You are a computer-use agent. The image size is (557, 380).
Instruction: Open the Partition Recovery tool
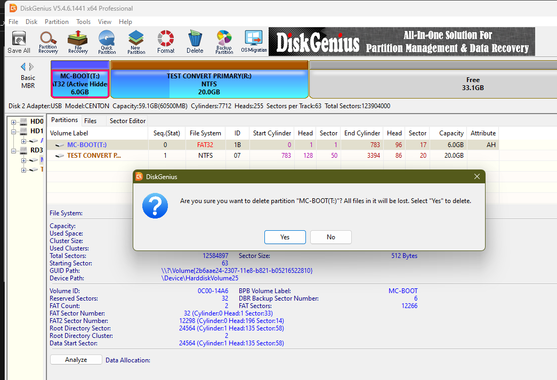pos(49,42)
